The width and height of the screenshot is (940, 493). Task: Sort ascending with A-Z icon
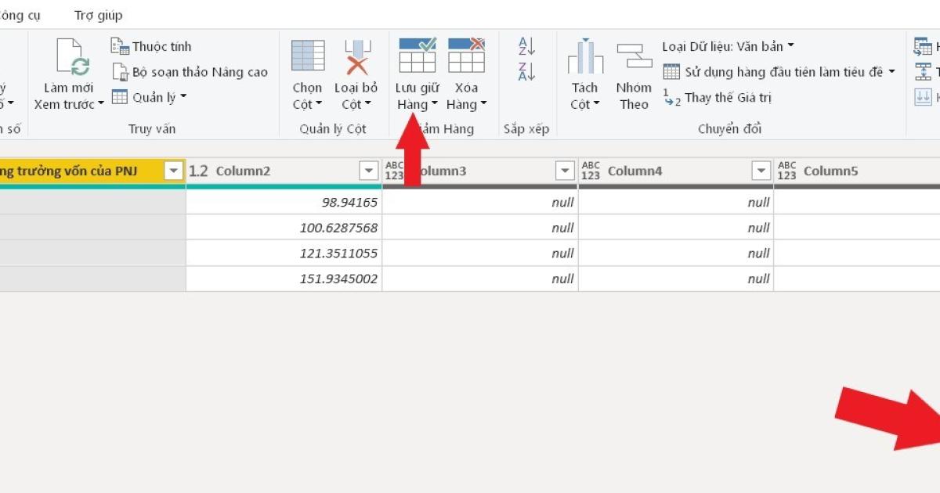526,46
